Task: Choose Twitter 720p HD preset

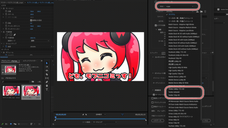Action: click(174, 95)
